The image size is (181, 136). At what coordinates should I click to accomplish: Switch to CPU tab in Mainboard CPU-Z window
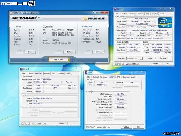click(24, 74)
